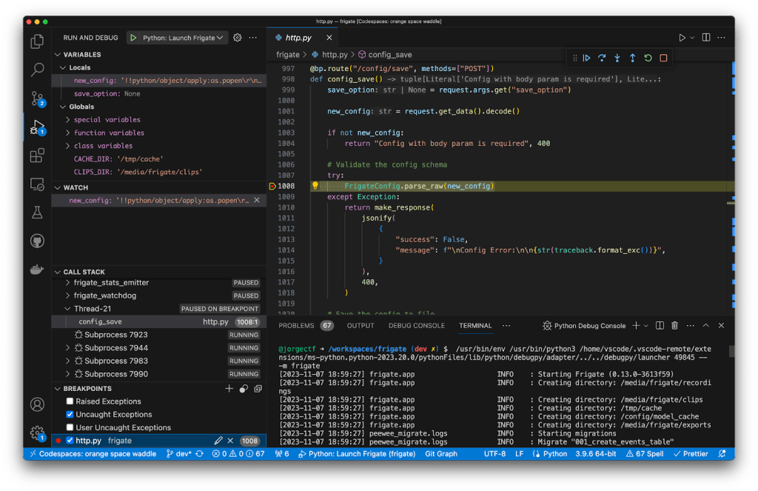Start debugging with green play arrow

[133, 38]
